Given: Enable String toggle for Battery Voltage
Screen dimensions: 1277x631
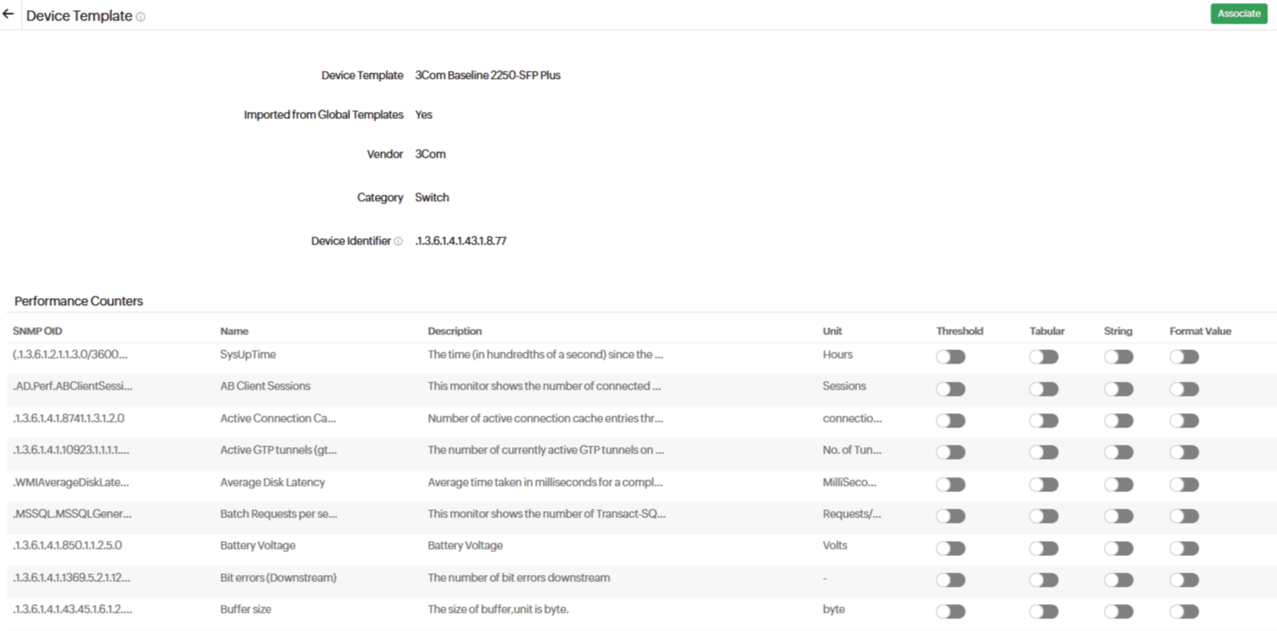Looking at the screenshot, I should pos(1118,548).
